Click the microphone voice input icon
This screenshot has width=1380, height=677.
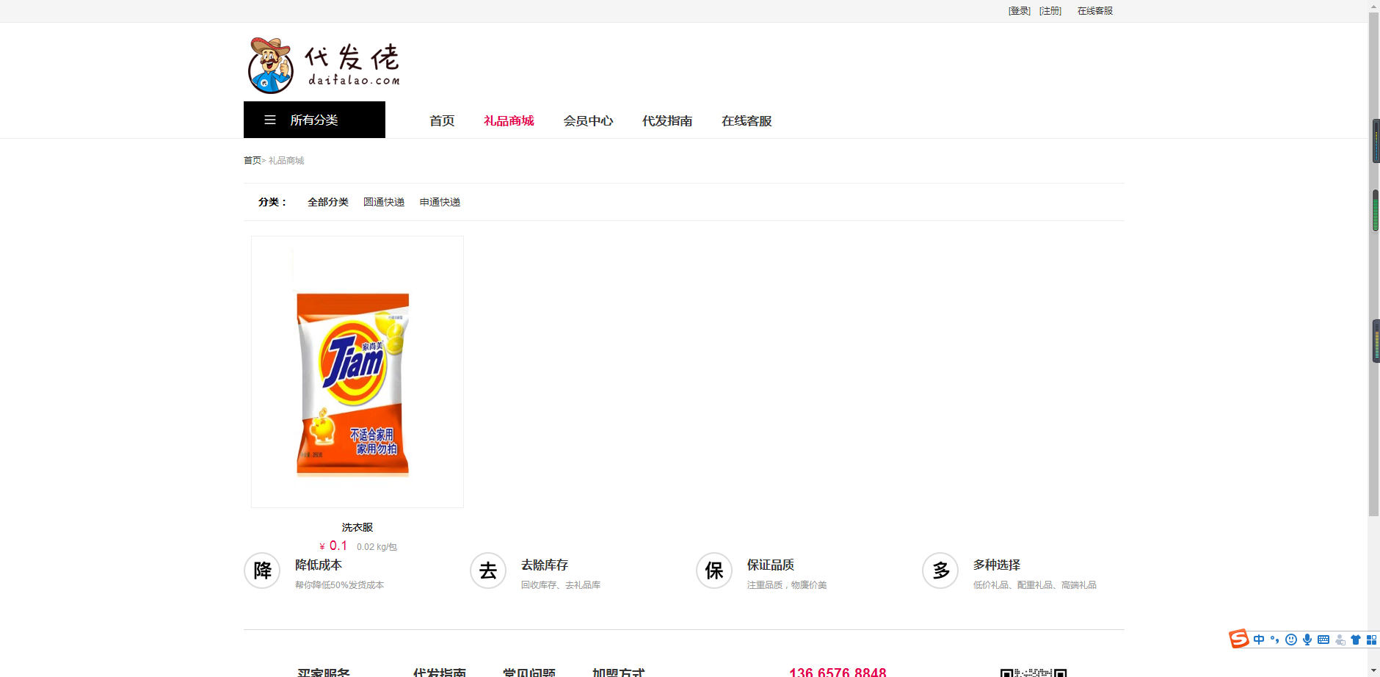click(x=1307, y=640)
